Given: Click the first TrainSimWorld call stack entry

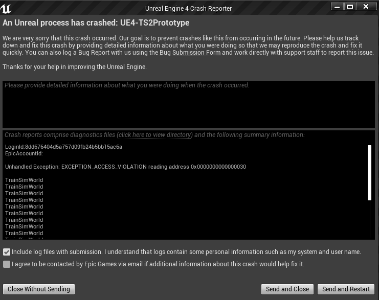Looking at the screenshot, I should [x=24, y=180].
